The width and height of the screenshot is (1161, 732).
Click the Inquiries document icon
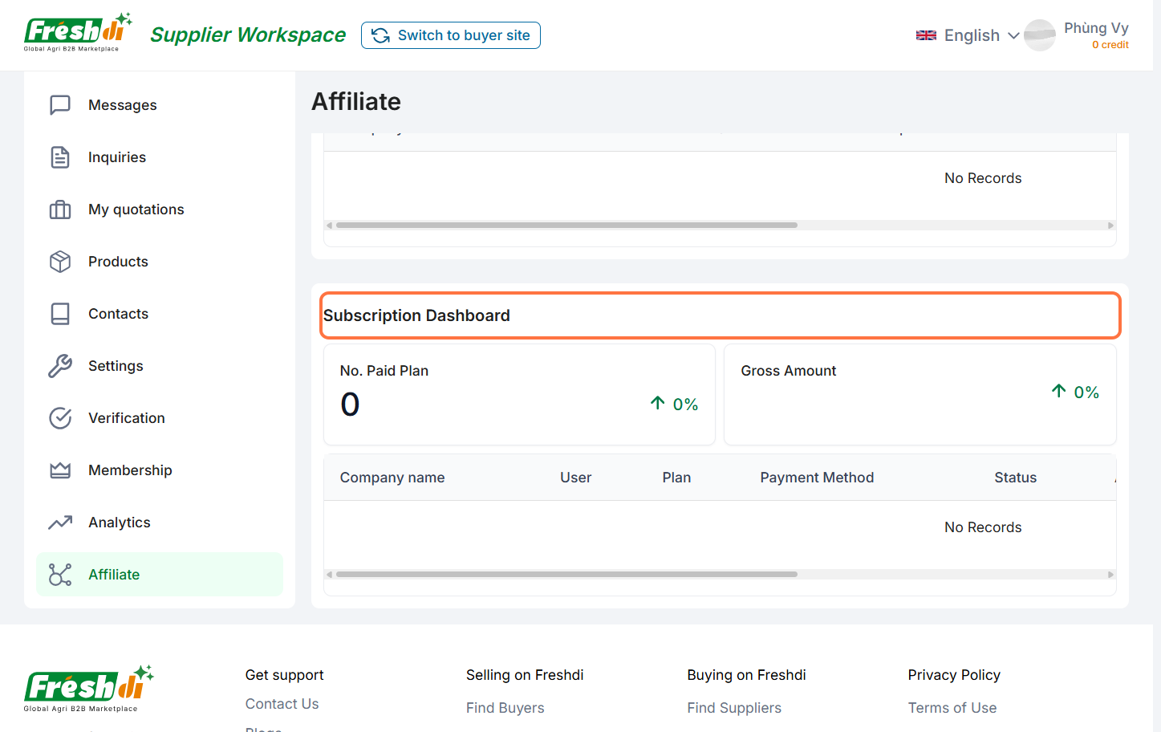(60, 157)
